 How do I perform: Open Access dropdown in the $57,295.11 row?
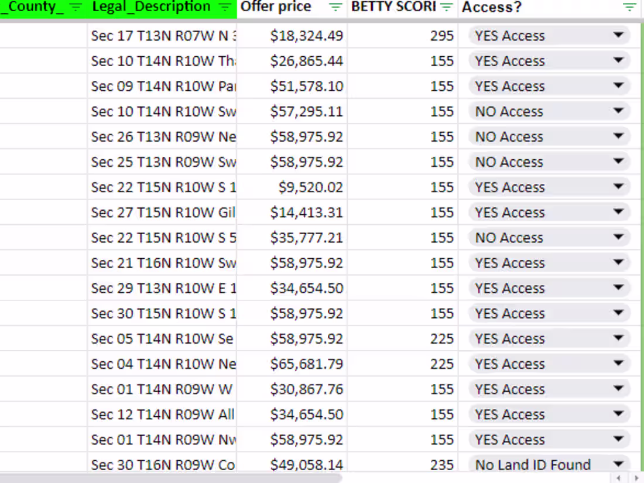(618, 111)
